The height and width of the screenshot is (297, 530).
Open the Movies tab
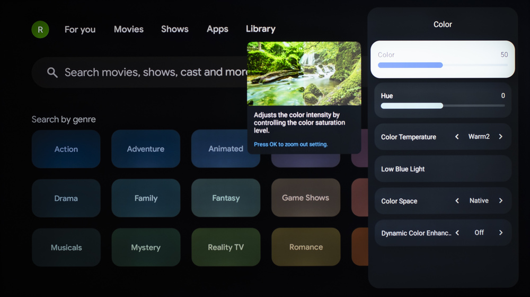(x=128, y=30)
